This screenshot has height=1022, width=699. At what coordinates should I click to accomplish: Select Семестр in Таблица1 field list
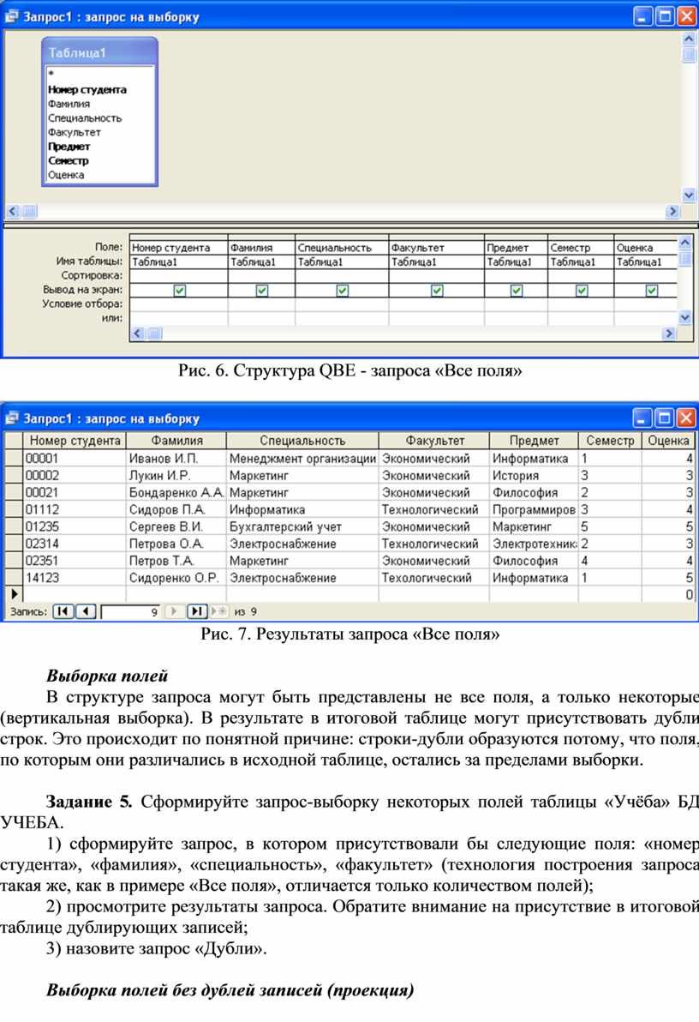click(68, 160)
